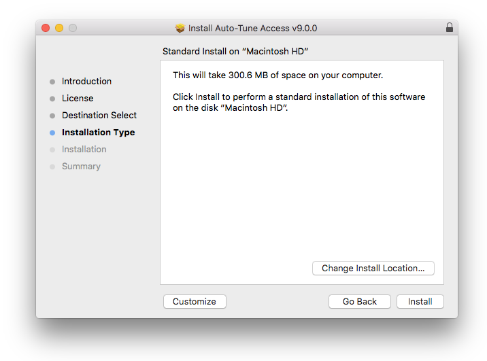This screenshot has width=487, height=361.
Task: Open the Change Install Location dialog
Action: coord(373,269)
